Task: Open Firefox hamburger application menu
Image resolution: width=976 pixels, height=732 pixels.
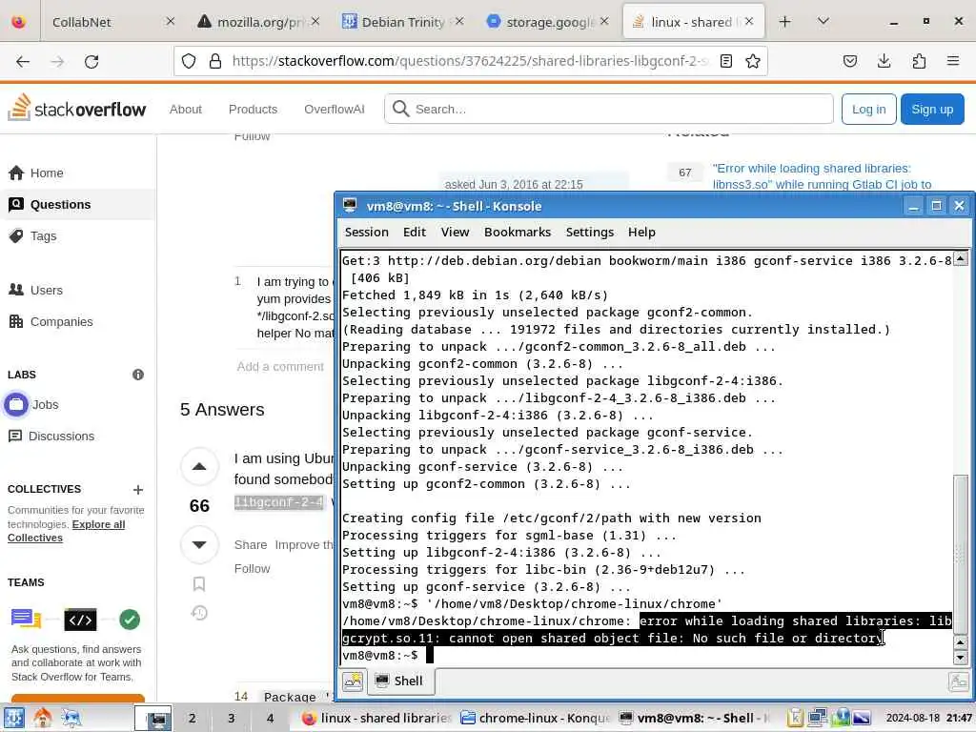Action: point(953,61)
